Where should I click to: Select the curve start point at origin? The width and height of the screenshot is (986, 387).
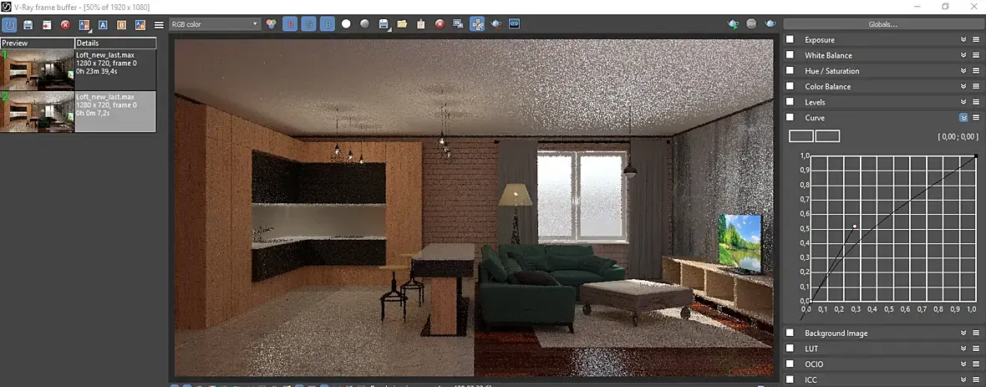point(810,302)
